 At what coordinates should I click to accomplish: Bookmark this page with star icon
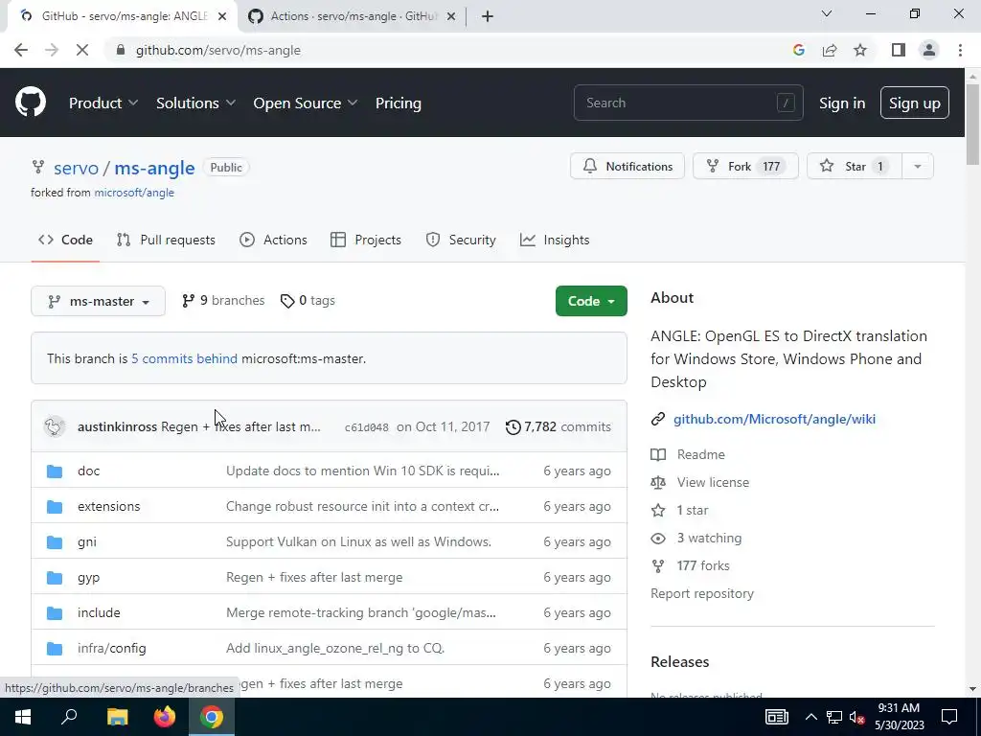click(x=860, y=50)
